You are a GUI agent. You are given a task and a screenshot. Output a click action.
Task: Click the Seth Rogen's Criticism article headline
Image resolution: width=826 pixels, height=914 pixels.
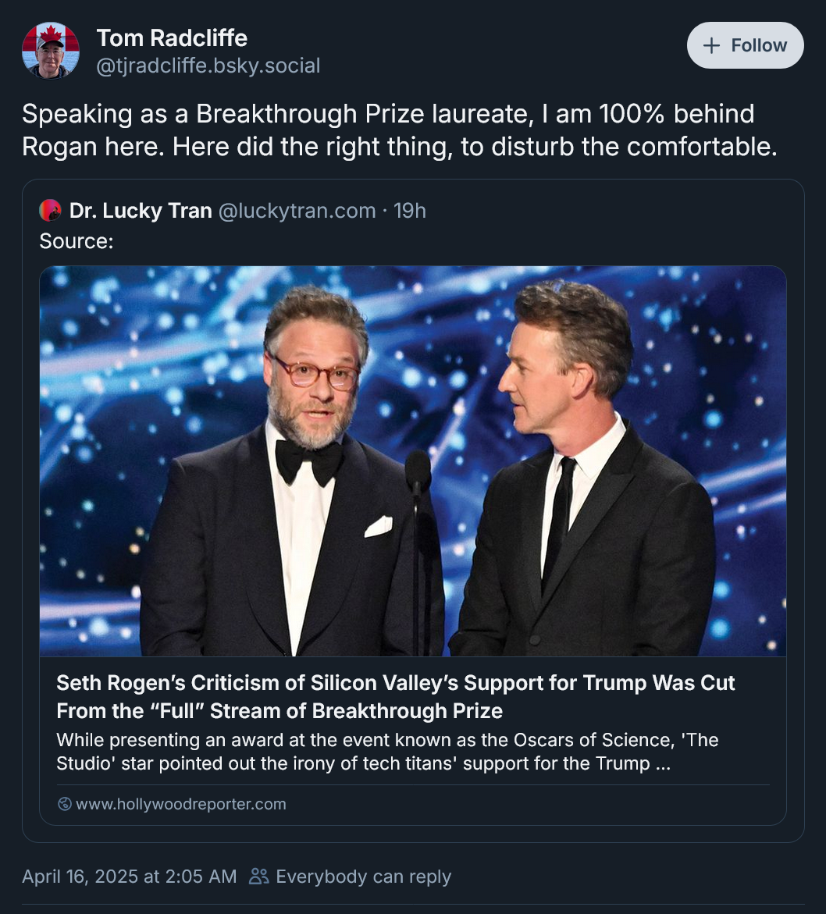coord(396,696)
